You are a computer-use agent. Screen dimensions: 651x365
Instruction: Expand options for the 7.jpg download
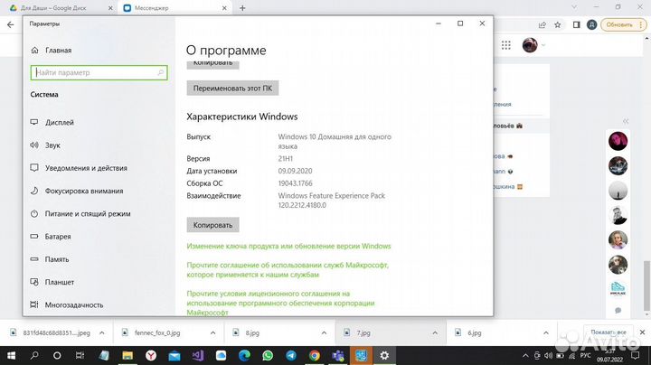pyautogui.click(x=435, y=332)
